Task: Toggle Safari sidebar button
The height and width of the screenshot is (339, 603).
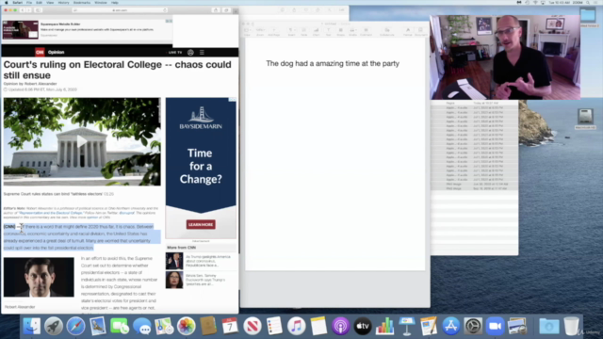Action: [38, 10]
